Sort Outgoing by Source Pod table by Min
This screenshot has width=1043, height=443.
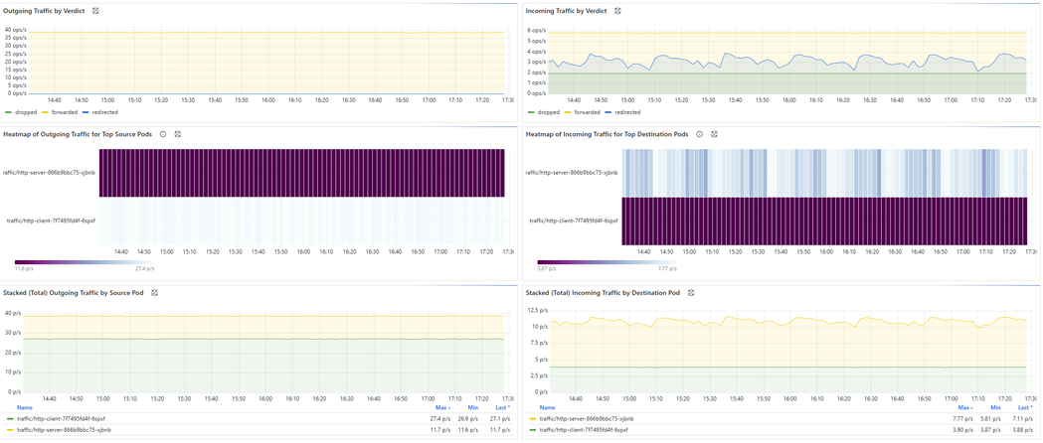(x=473, y=407)
